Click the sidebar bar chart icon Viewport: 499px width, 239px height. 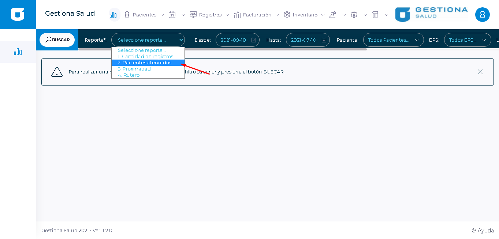pyautogui.click(x=18, y=52)
